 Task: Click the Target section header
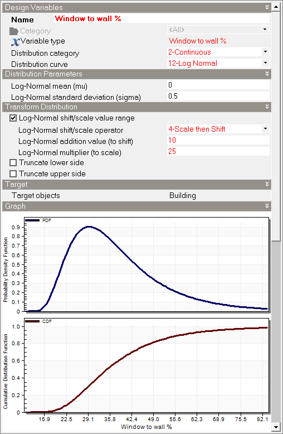pos(136,184)
